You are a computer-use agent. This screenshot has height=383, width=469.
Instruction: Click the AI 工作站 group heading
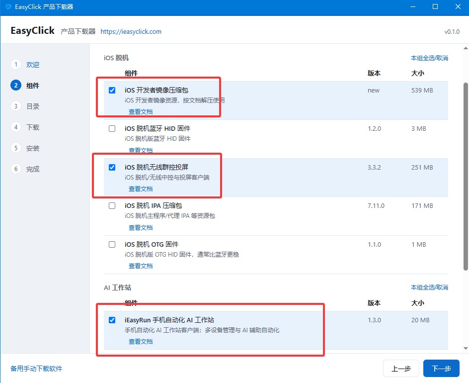pyautogui.click(x=117, y=288)
